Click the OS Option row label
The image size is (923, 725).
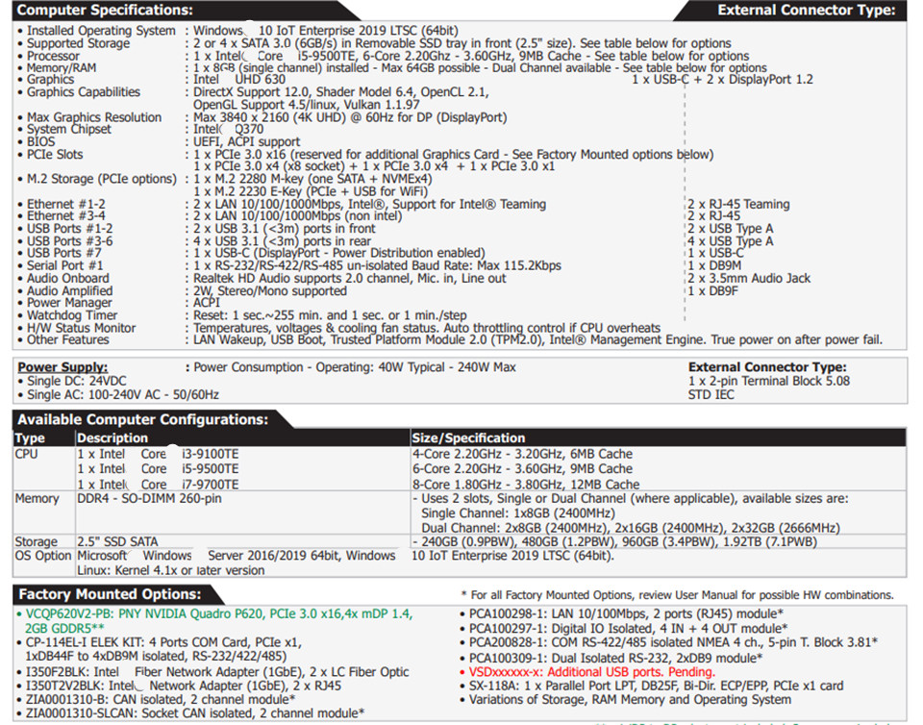tap(43, 556)
